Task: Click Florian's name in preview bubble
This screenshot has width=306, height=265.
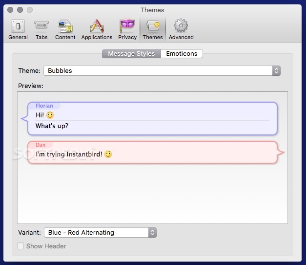Action: [x=44, y=106]
